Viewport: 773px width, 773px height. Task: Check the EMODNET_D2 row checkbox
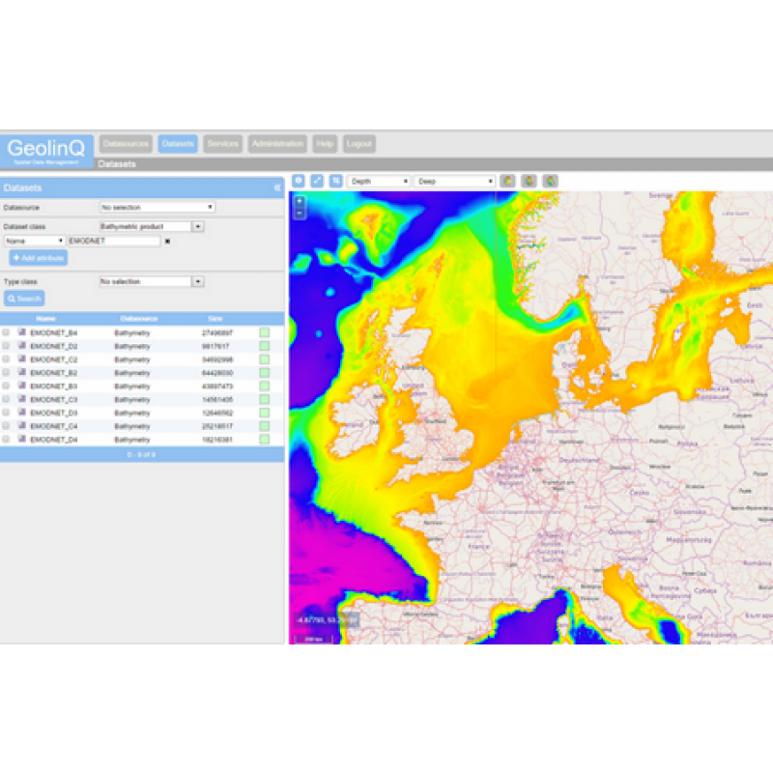(6, 346)
